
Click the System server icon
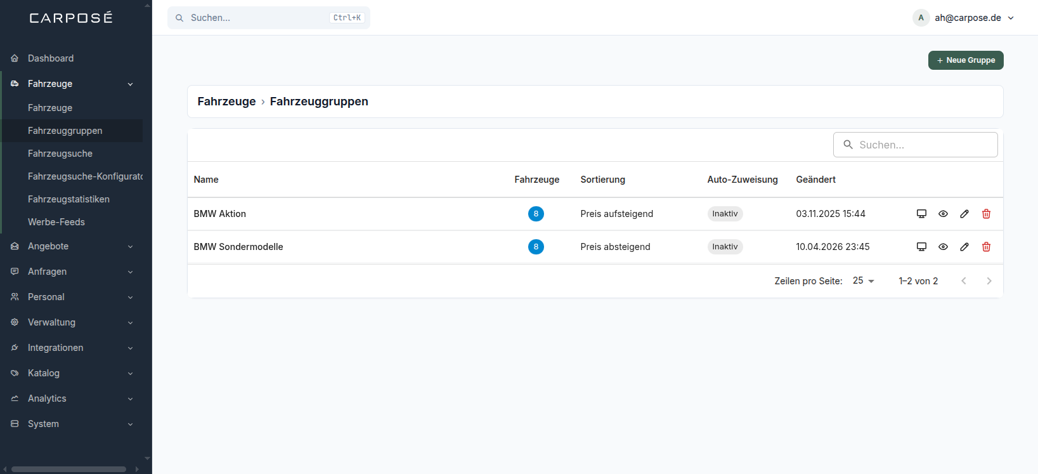click(x=15, y=424)
